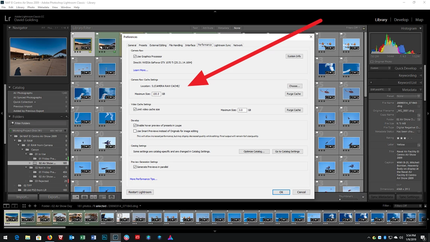Click the Filter Folders search field
The width and height of the screenshot is (430, 242).
pos(39,123)
